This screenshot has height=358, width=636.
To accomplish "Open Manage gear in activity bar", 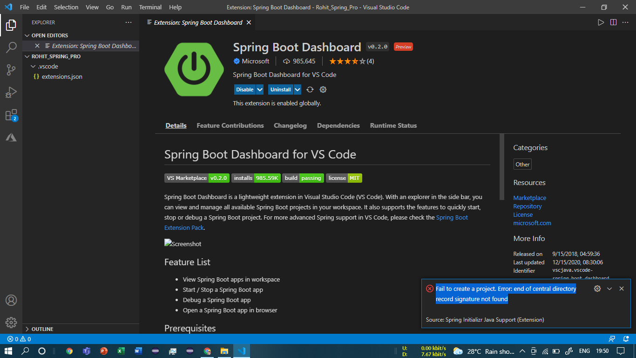I will coord(11,323).
